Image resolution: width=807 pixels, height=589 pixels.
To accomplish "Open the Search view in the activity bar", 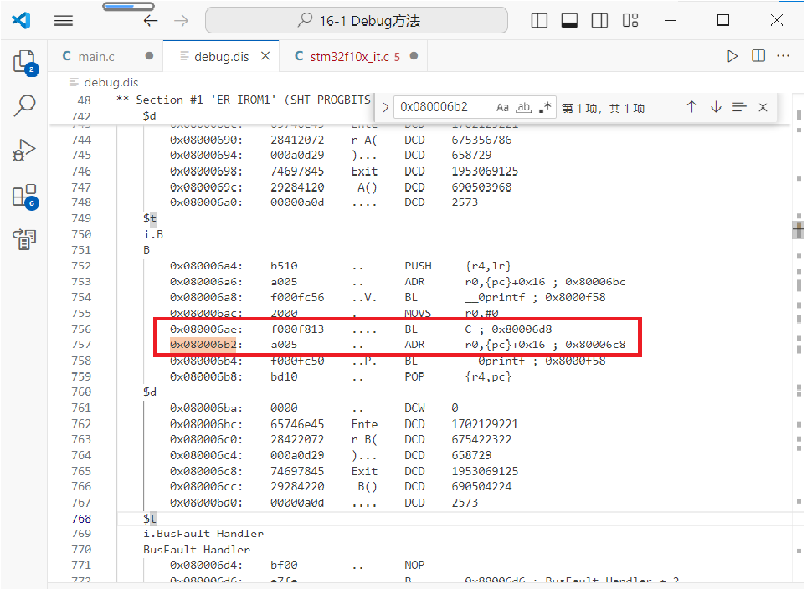I will pyautogui.click(x=24, y=107).
